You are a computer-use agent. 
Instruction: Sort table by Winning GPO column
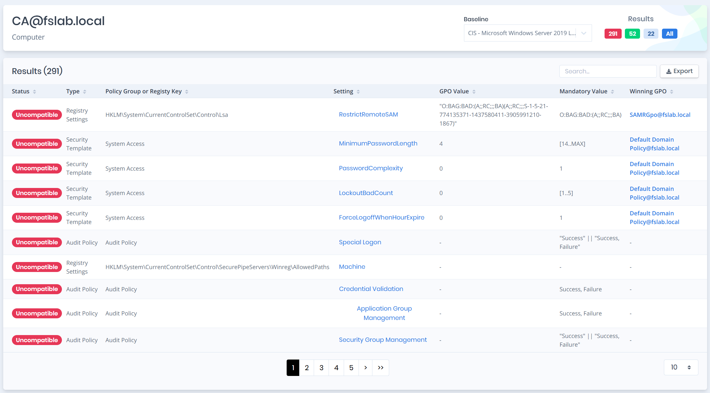pos(651,91)
